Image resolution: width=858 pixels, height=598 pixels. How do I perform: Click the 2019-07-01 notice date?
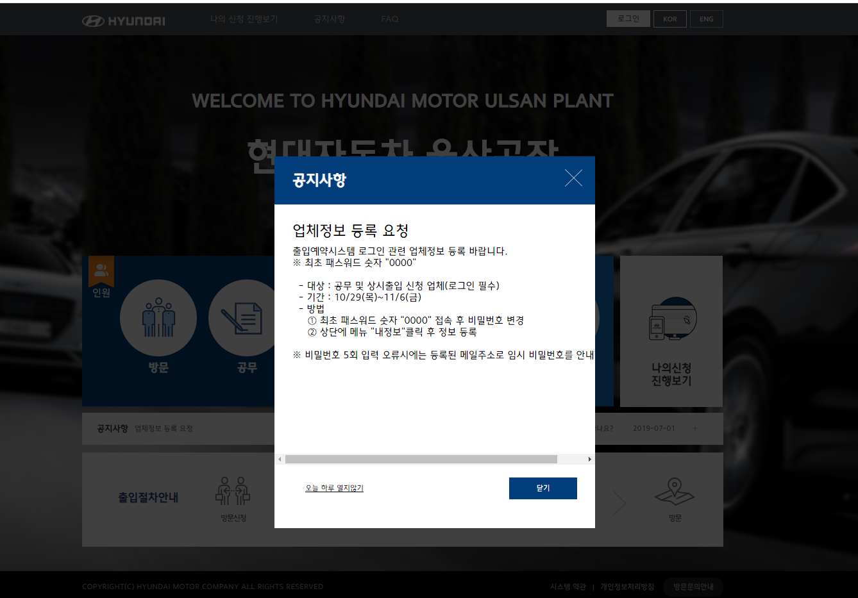pyautogui.click(x=653, y=428)
